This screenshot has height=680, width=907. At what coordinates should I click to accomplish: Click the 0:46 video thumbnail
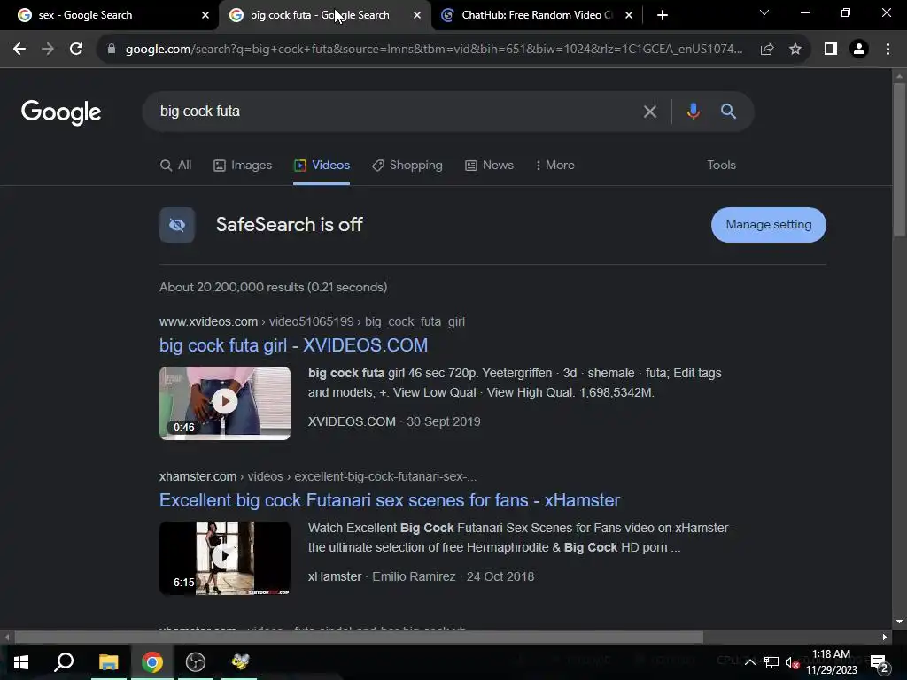[225, 403]
